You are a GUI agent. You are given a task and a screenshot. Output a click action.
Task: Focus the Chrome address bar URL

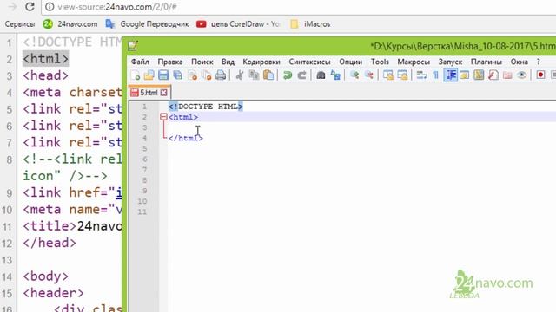(117, 7)
